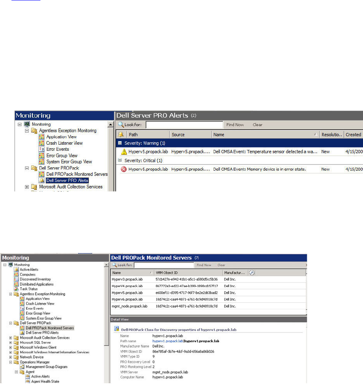
Task: Collapse the Agent folder node
Action: tap(16, 372)
